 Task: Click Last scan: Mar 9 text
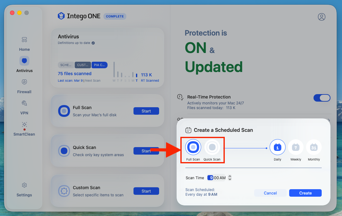(x=70, y=80)
